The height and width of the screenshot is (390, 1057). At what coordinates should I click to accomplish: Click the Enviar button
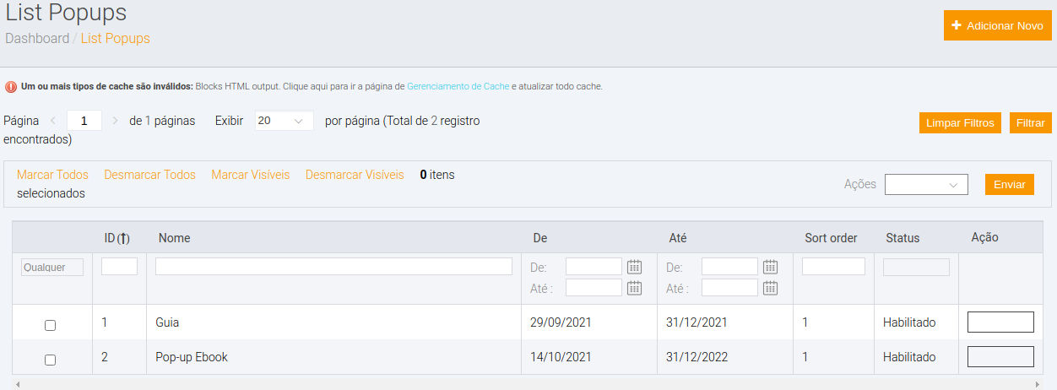(1010, 184)
